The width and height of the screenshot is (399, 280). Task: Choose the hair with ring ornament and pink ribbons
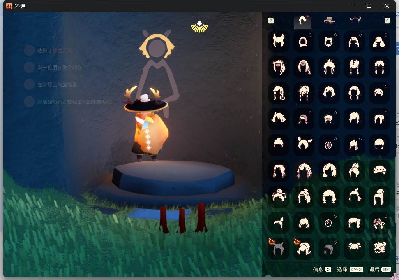[x=354, y=145]
